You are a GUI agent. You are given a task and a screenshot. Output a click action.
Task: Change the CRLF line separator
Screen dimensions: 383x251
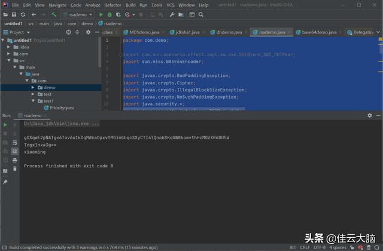pyautogui.click(x=305, y=247)
